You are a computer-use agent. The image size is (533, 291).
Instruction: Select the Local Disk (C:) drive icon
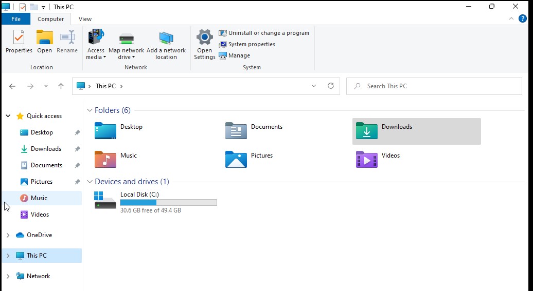pos(105,200)
